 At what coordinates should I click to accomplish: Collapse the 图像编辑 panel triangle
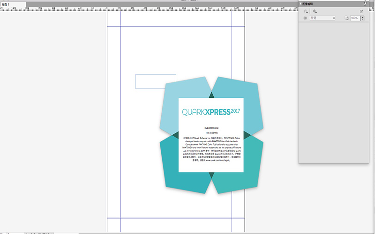tap(300, 4)
